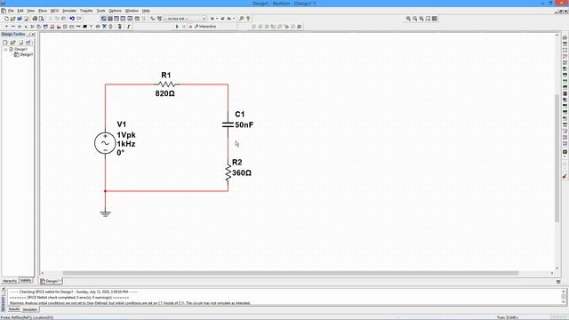Open the Help menu

(146, 11)
